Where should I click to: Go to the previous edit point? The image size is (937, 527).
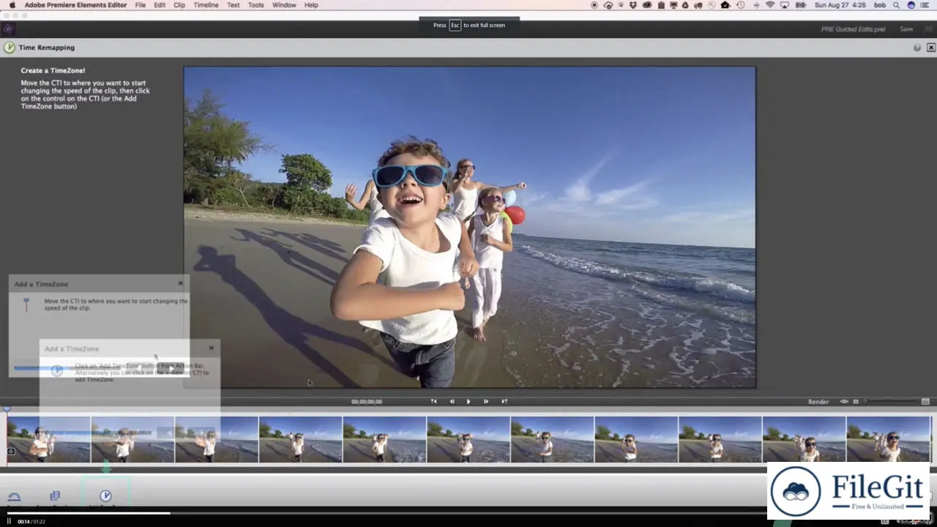click(433, 401)
